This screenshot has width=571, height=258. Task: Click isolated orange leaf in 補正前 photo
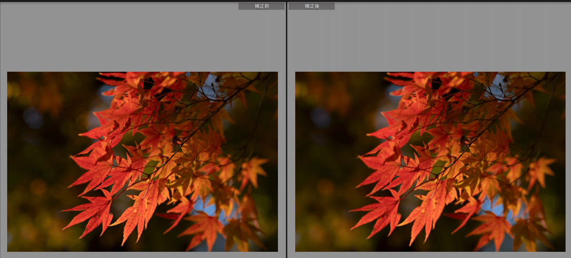(x=254, y=170)
